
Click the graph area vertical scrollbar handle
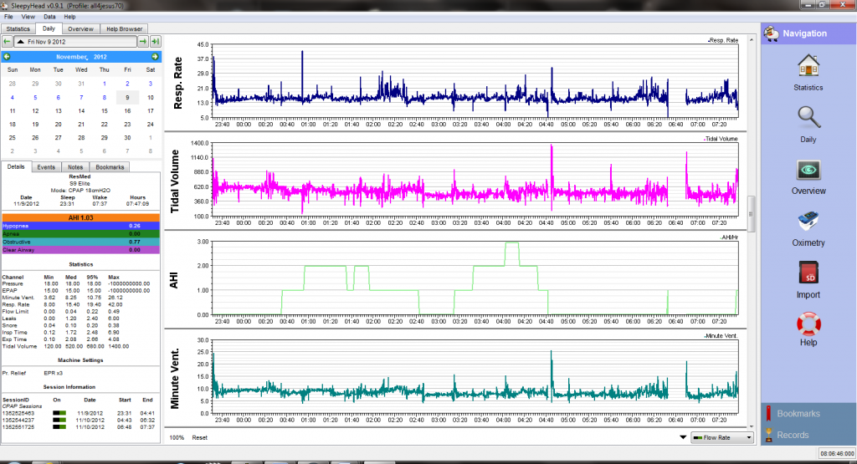[x=752, y=214]
